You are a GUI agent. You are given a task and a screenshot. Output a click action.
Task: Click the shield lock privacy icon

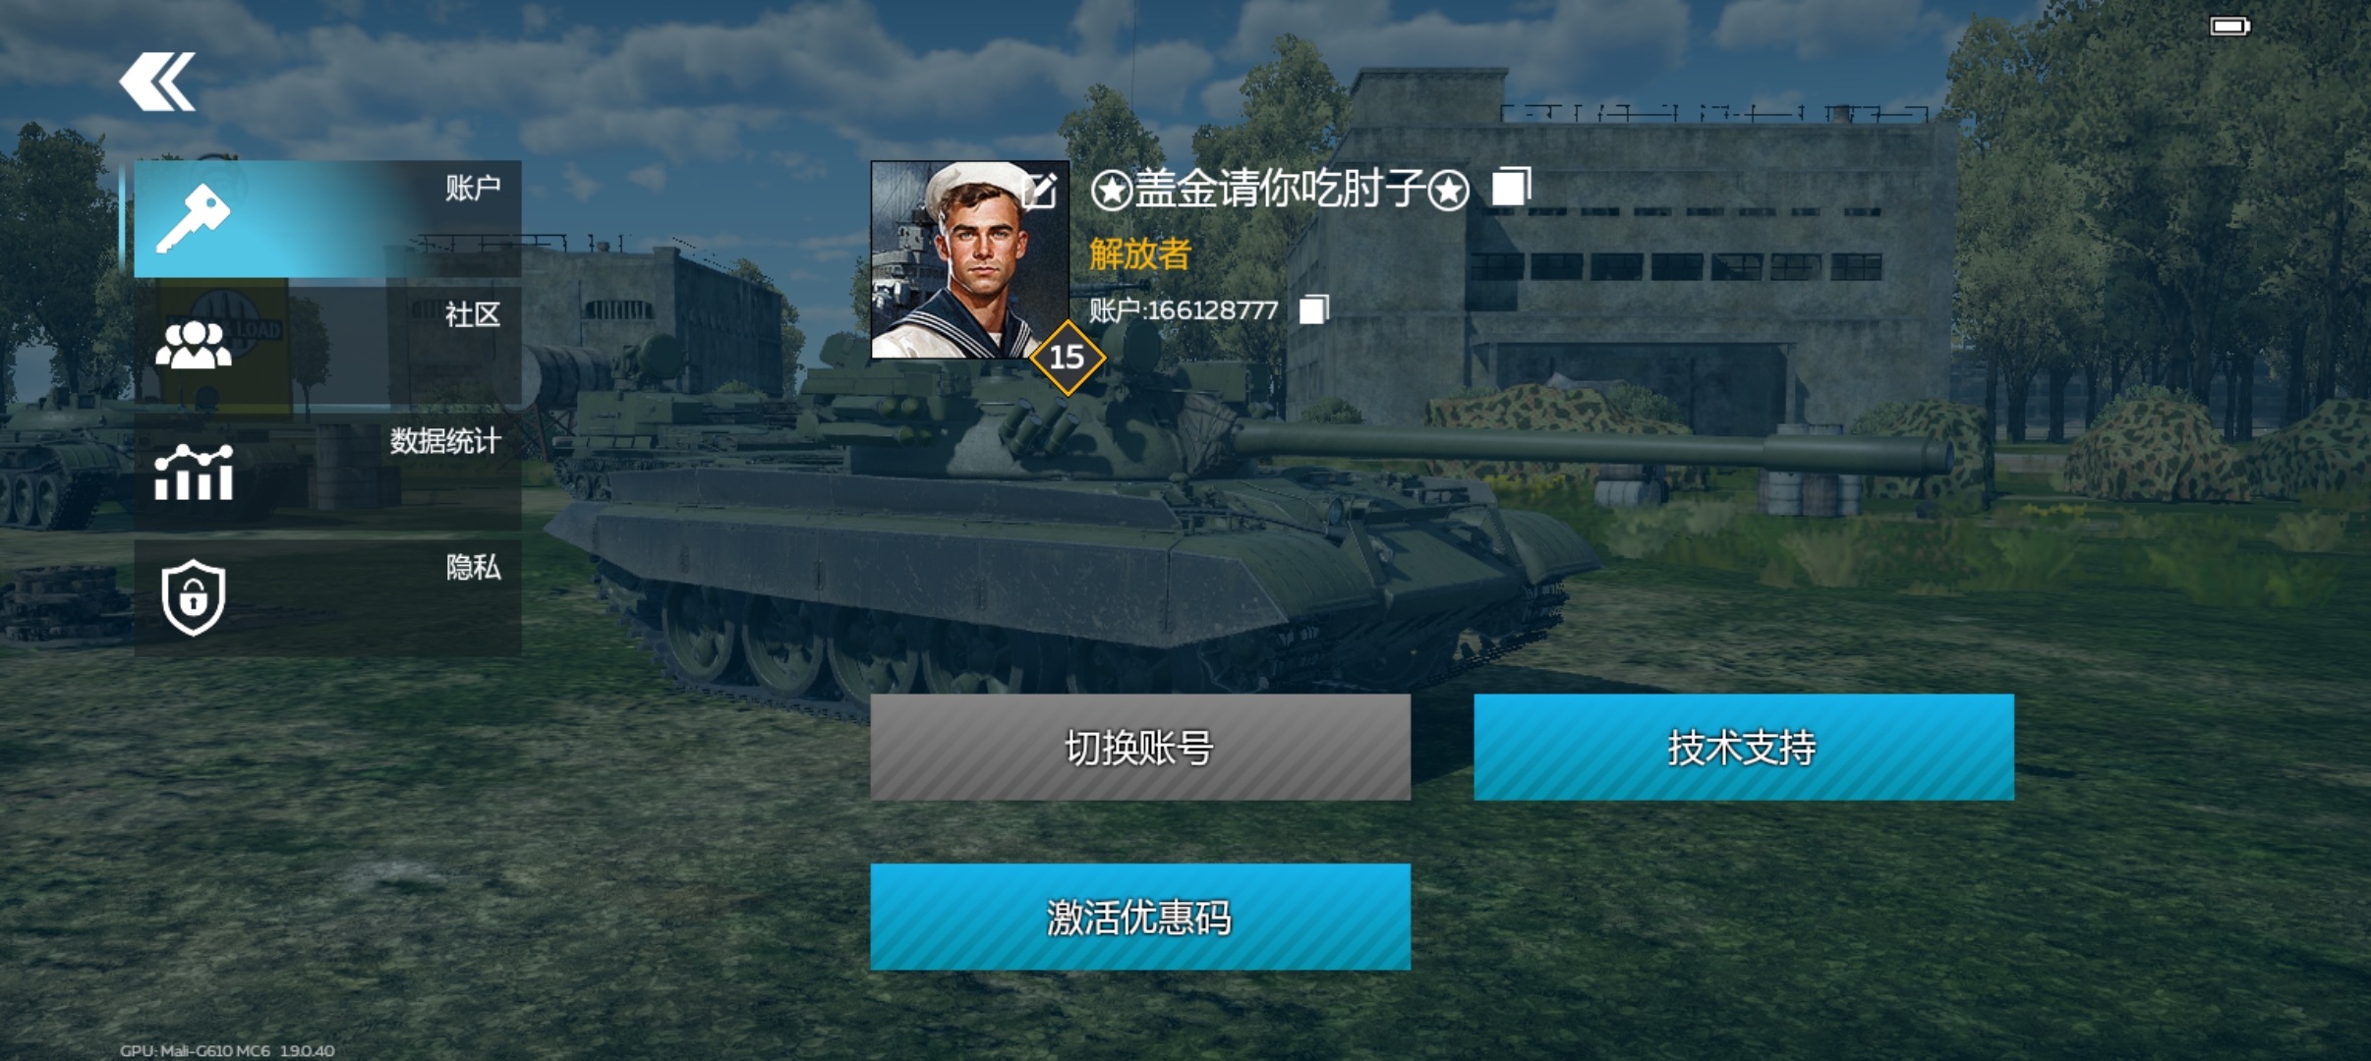click(194, 597)
